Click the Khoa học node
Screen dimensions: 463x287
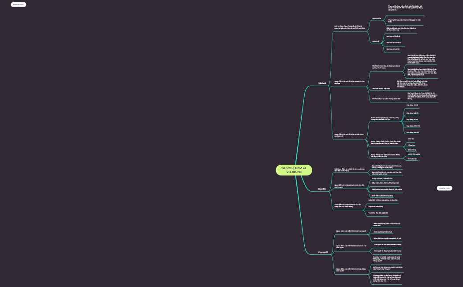click(411, 145)
